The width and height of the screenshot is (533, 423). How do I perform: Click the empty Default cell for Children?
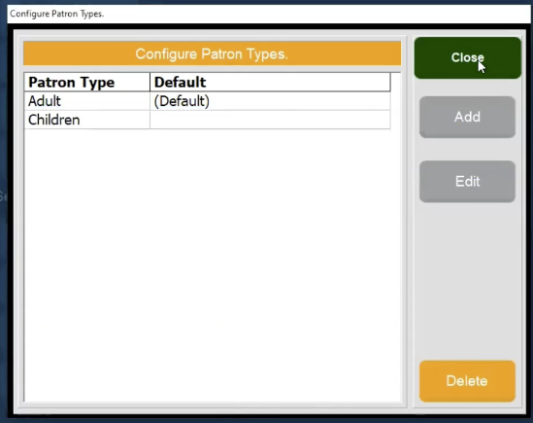pos(270,120)
